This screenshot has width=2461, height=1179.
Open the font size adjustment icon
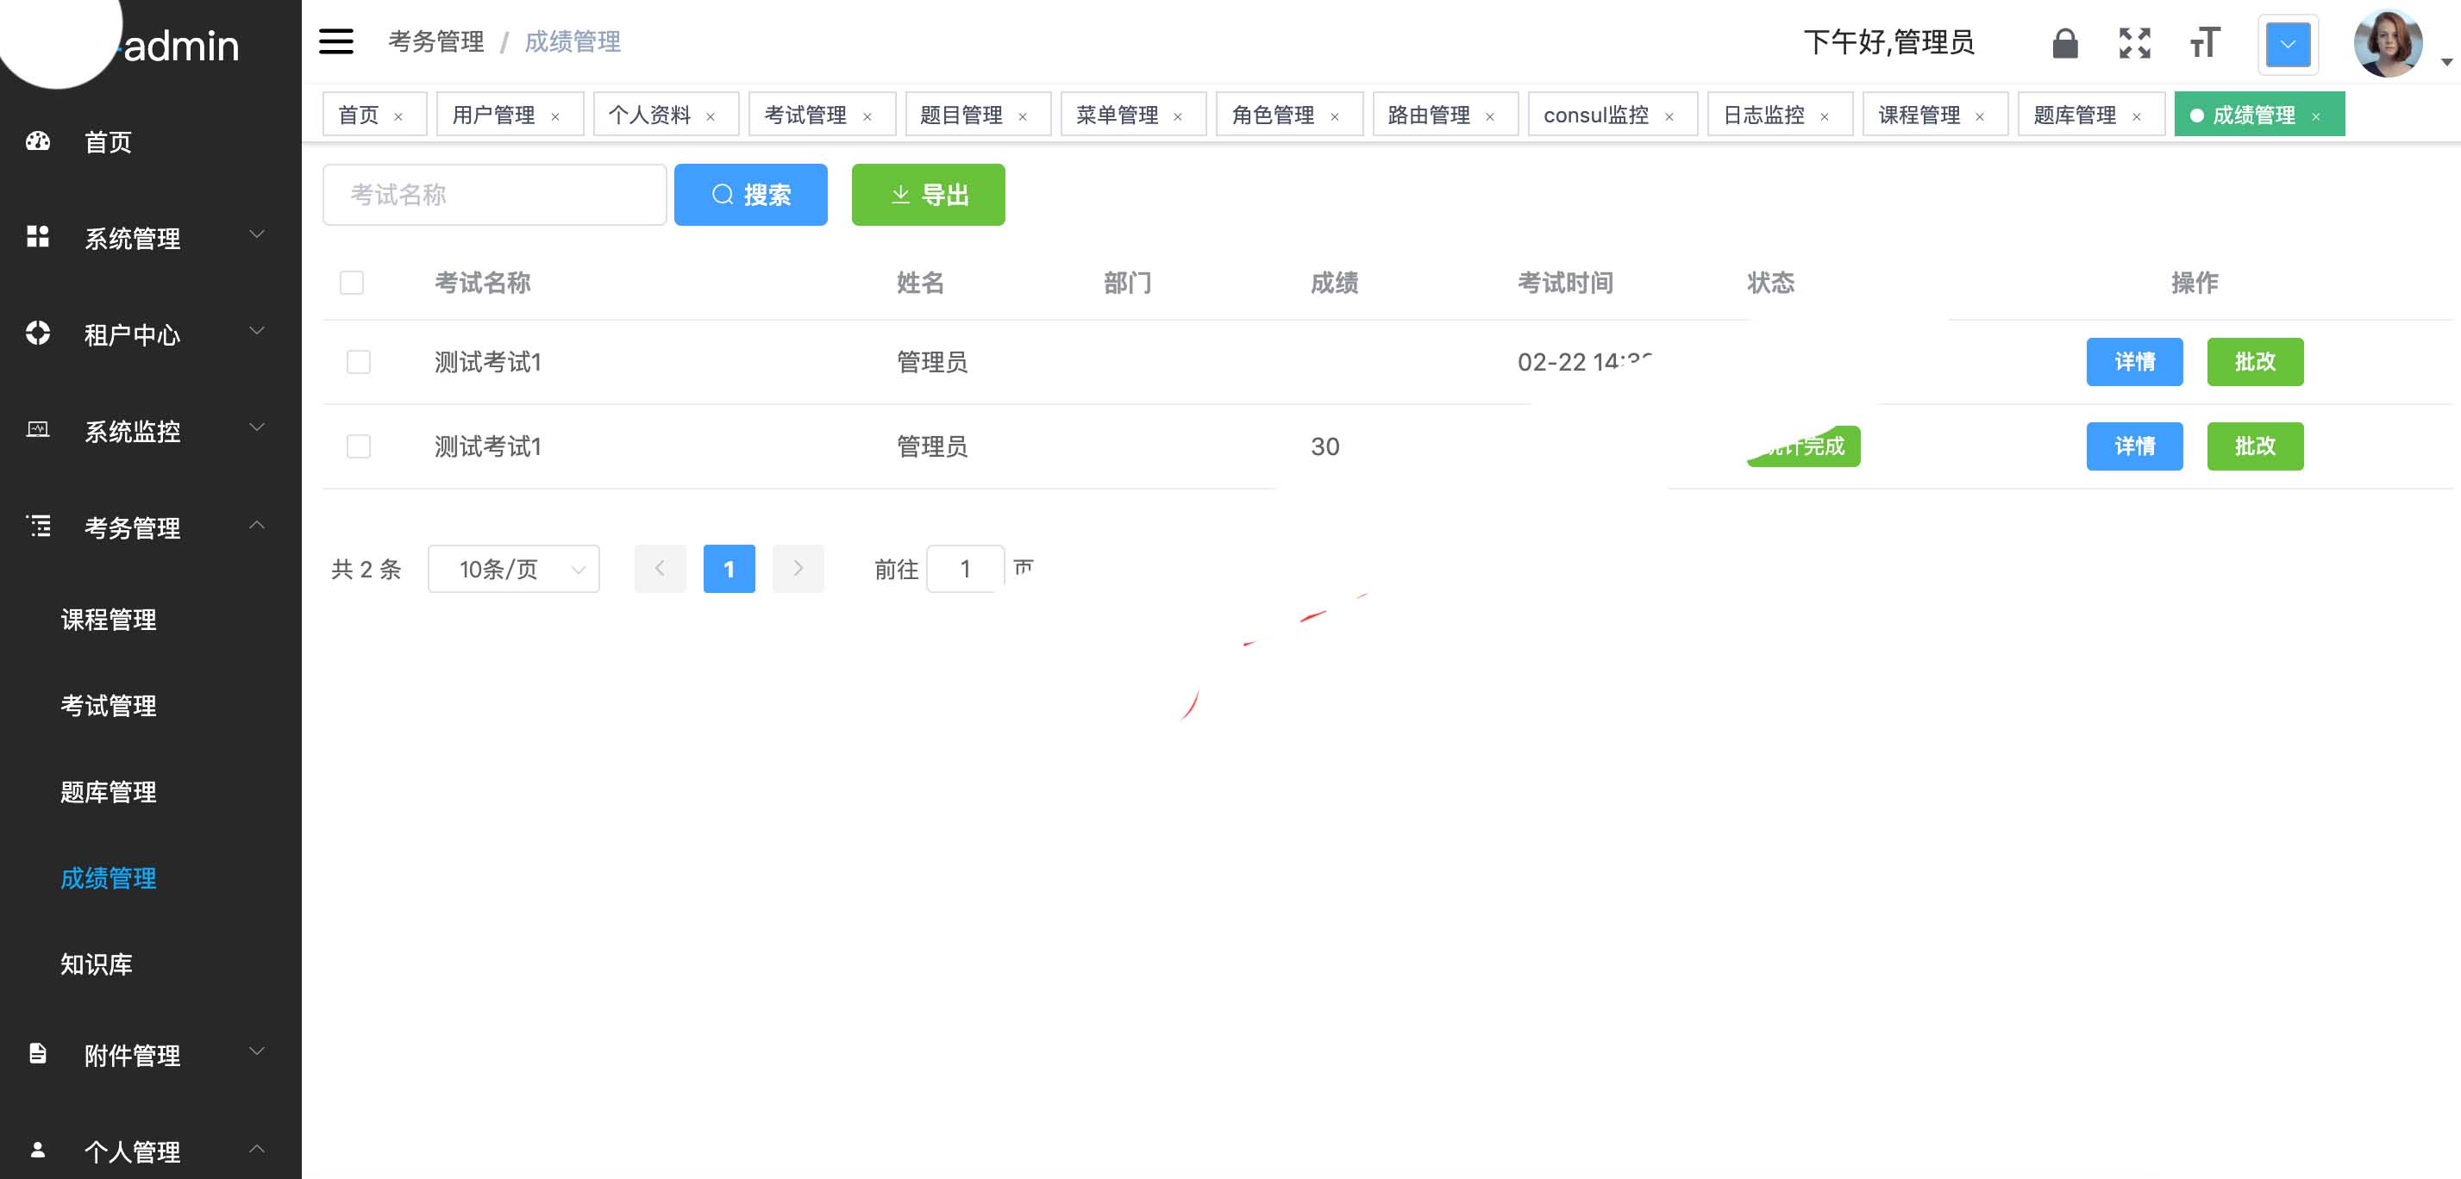(2204, 43)
